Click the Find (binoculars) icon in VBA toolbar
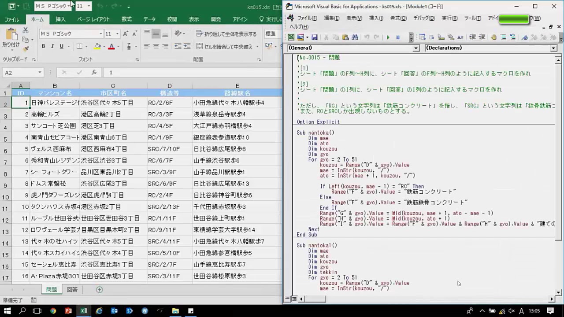Screen dimensions: 564x317 coord(355,37)
